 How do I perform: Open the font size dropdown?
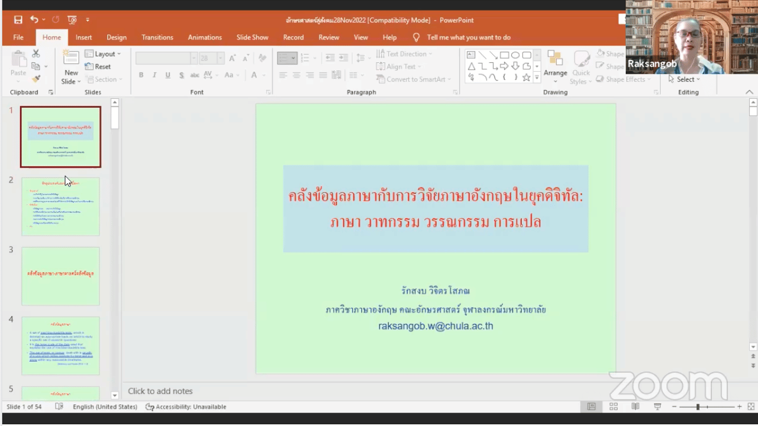221,58
